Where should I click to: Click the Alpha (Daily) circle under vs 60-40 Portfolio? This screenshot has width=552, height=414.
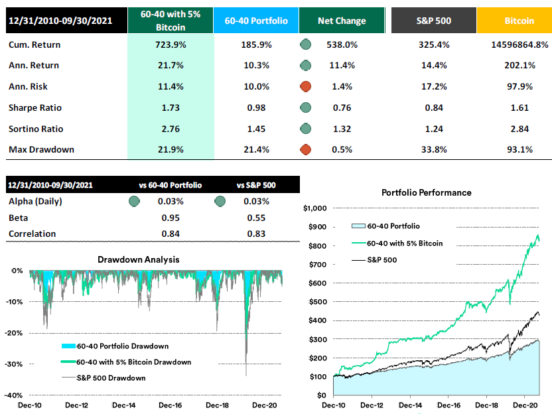134,202
